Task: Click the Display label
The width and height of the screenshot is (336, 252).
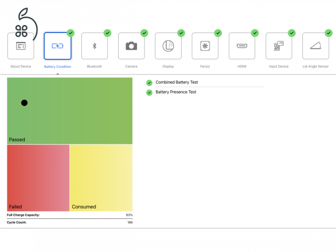Action: [168, 67]
